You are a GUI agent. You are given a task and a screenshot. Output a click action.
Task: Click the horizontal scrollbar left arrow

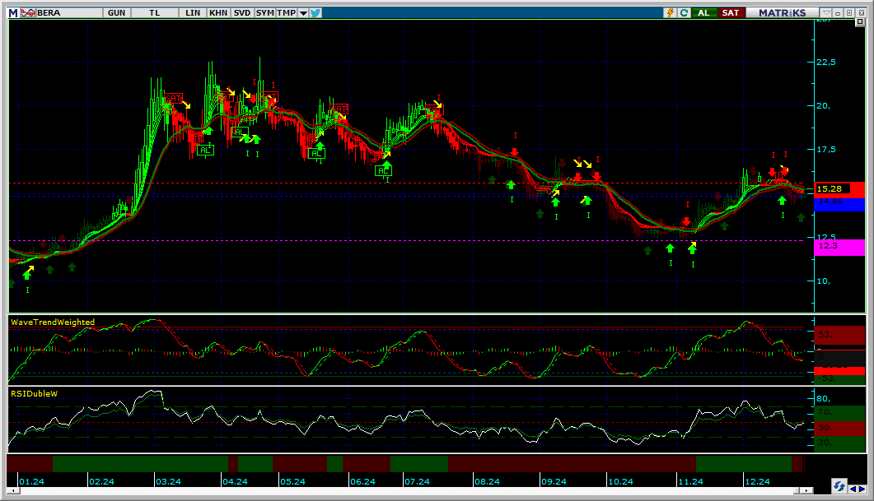click(x=13, y=490)
